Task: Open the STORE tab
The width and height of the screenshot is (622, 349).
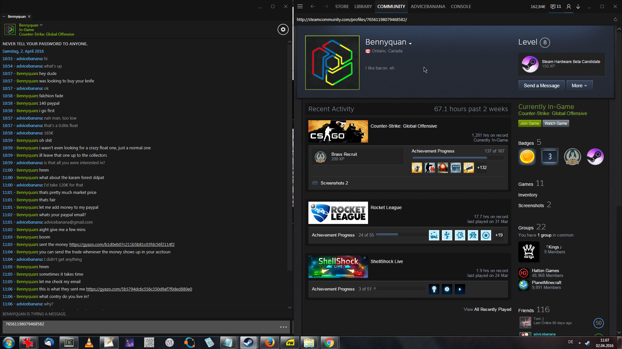Action: pos(342,6)
